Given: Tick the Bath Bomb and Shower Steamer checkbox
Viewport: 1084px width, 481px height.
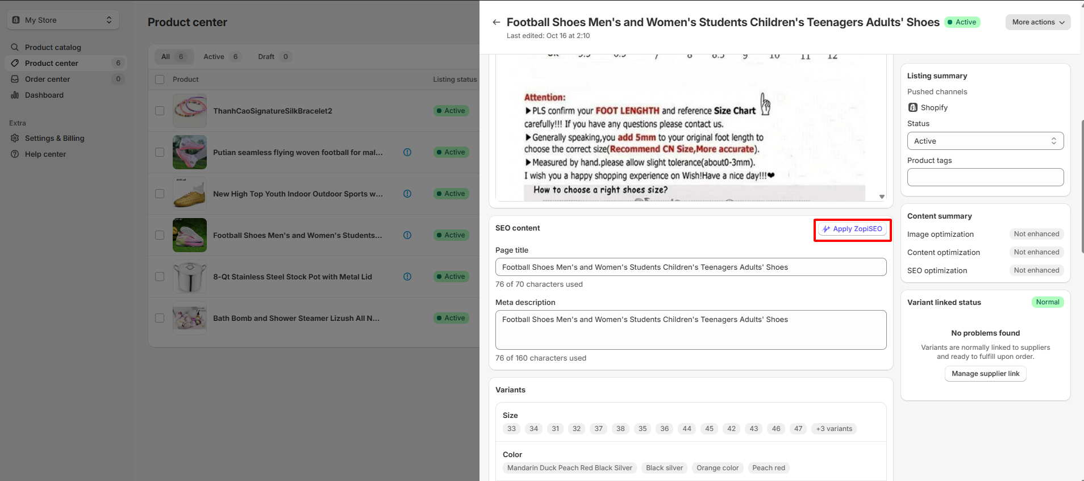Looking at the screenshot, I should [x=160, y=318].
